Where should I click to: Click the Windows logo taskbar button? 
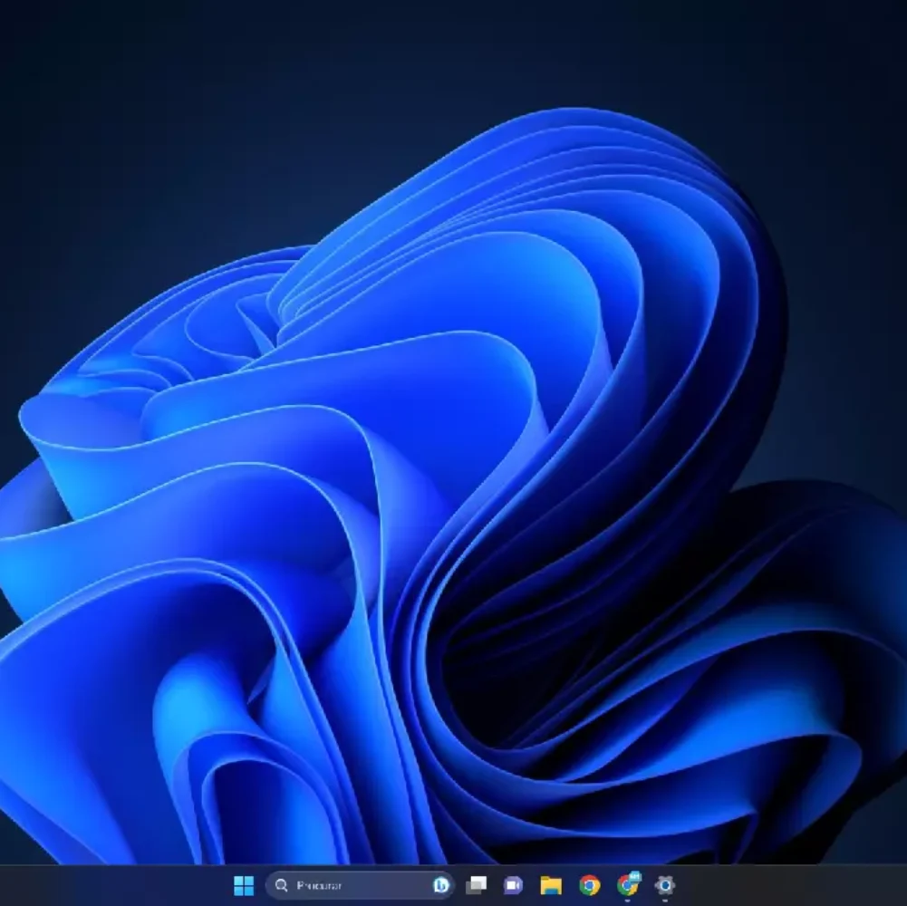point(243,885)
